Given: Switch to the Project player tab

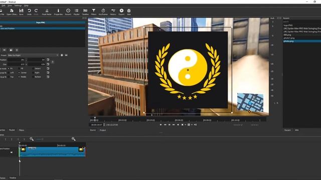Looking at the screenshot, I should click(102, 130).
